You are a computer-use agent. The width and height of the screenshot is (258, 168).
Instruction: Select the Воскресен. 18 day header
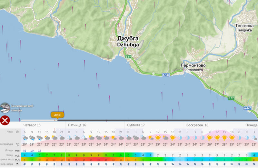(x=197, y=125)
